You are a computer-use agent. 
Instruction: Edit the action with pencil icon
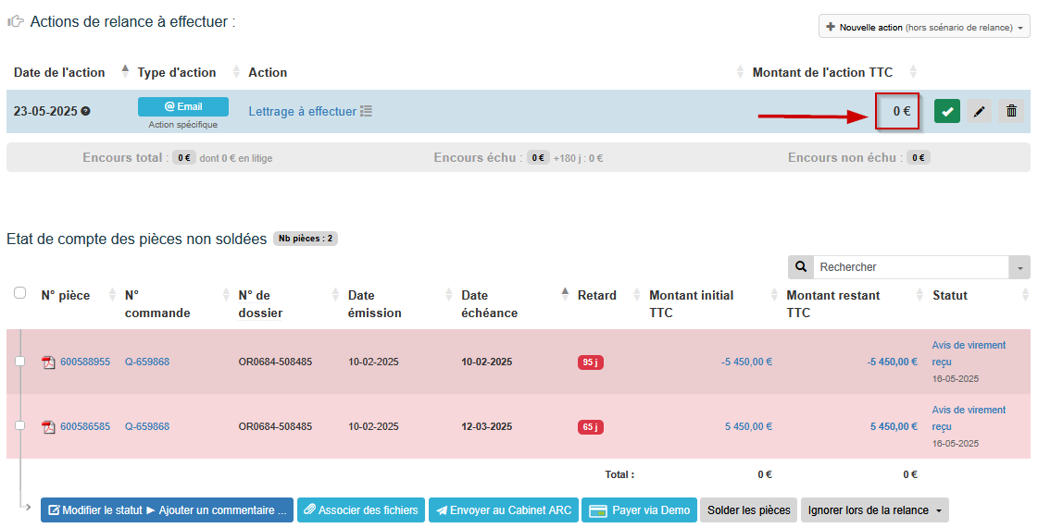click(979, 112)
